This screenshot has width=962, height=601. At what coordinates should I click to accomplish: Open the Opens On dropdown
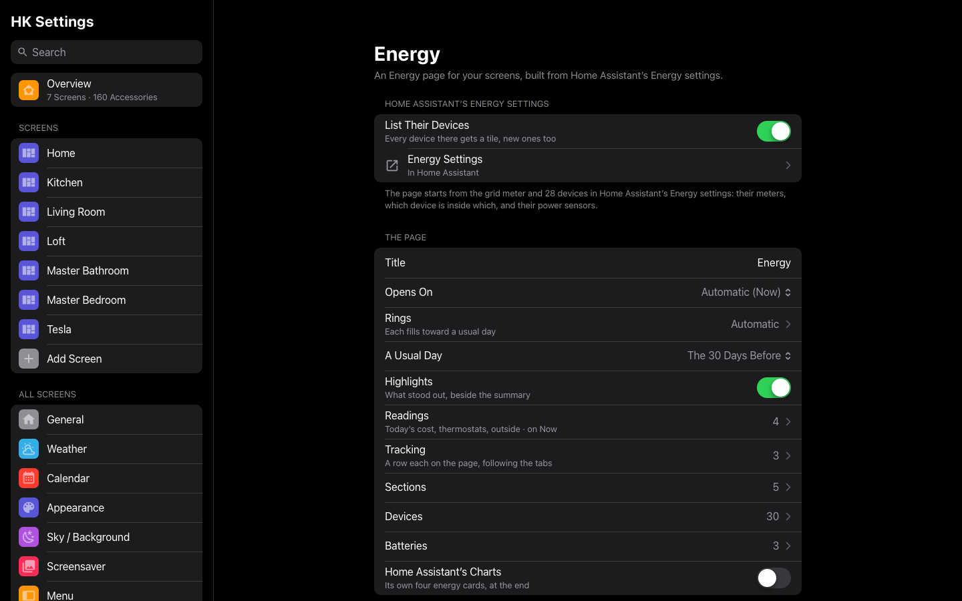(746, 292)
